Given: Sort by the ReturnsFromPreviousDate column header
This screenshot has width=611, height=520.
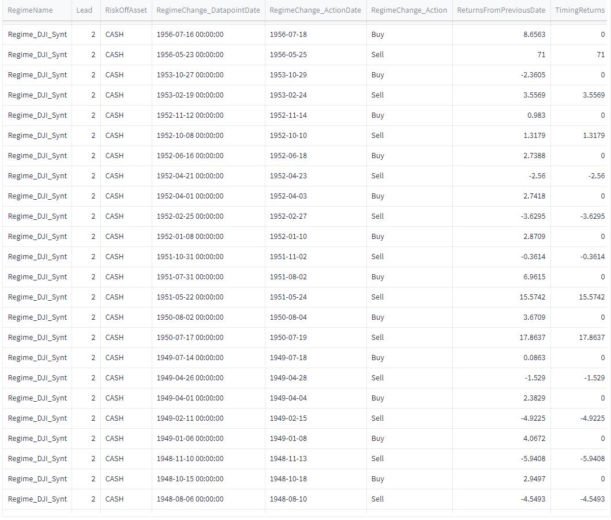Looking at the screenshot, I should tap(500, 10).
